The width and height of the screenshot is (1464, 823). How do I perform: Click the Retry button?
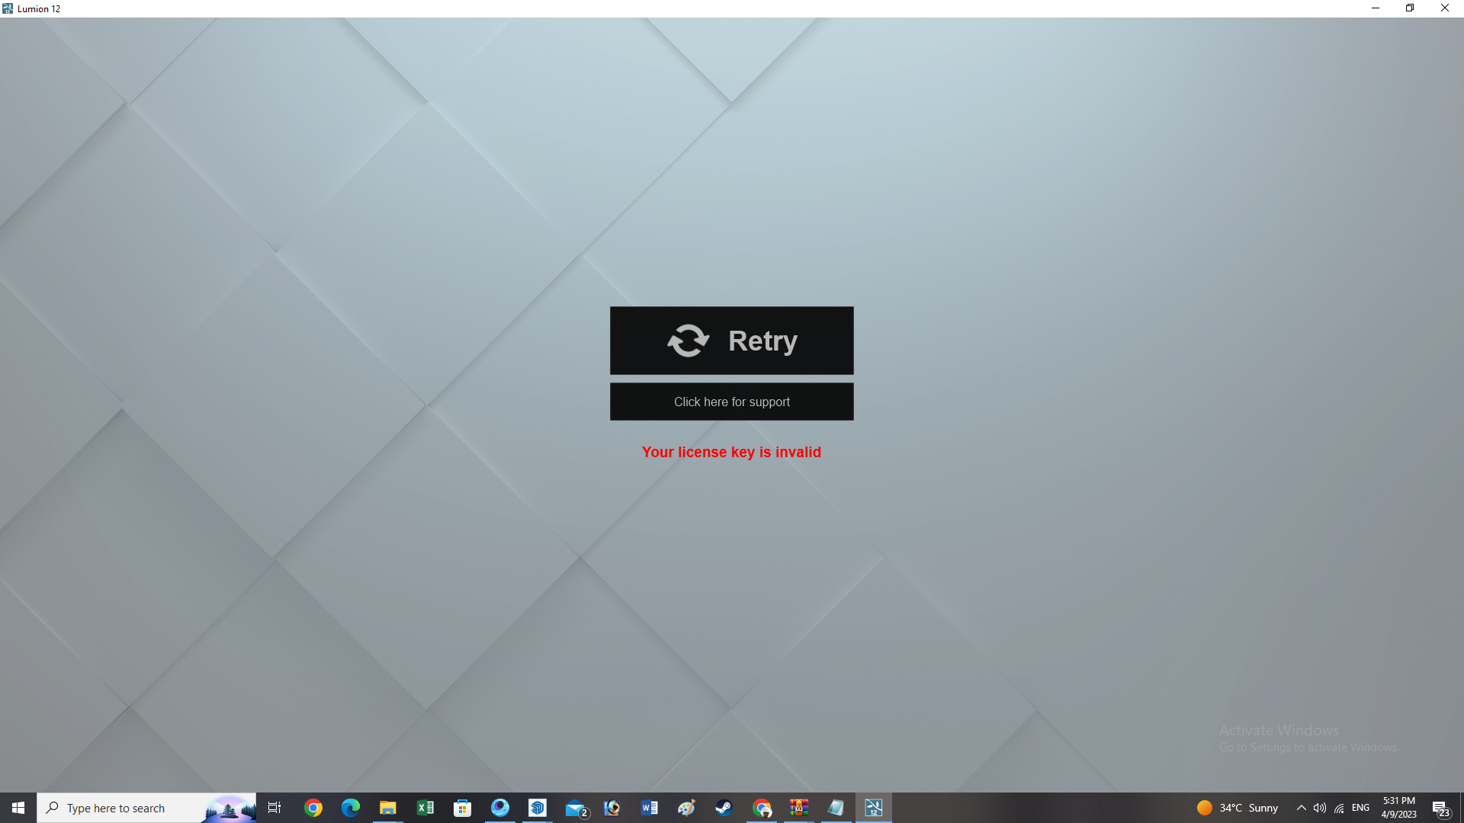[x=731, y=341]
